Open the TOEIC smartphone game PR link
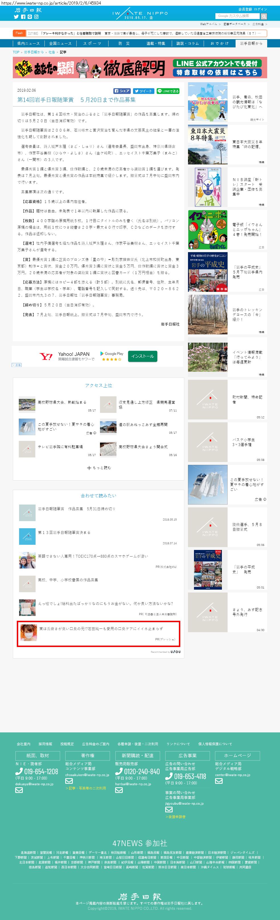 [93, 557]
